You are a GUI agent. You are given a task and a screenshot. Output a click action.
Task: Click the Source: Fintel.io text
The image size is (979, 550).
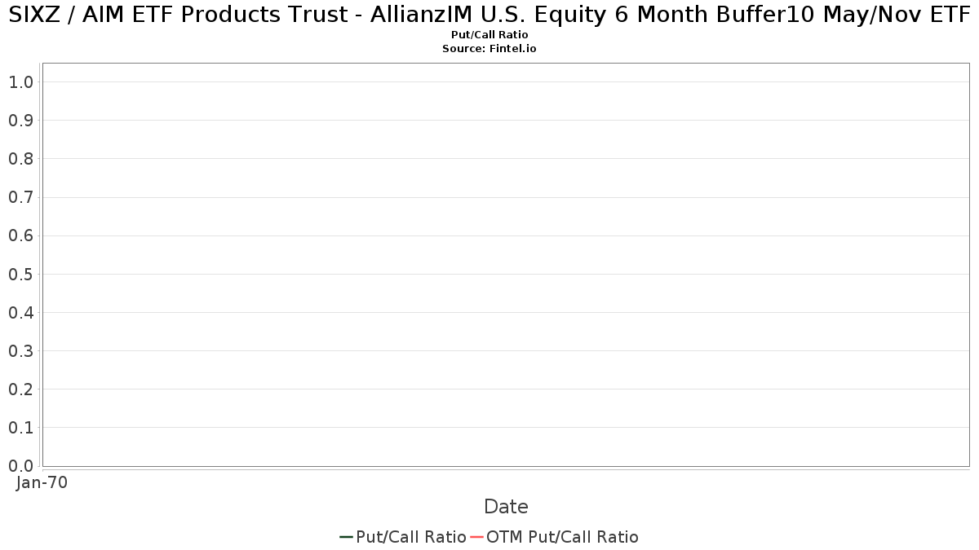(x=489, y=49)
